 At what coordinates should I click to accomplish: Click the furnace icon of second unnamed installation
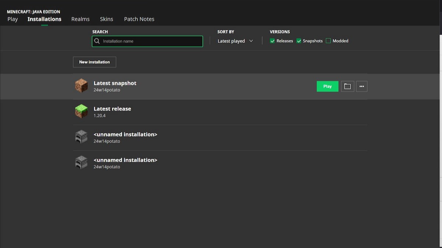tap(81, 163)
